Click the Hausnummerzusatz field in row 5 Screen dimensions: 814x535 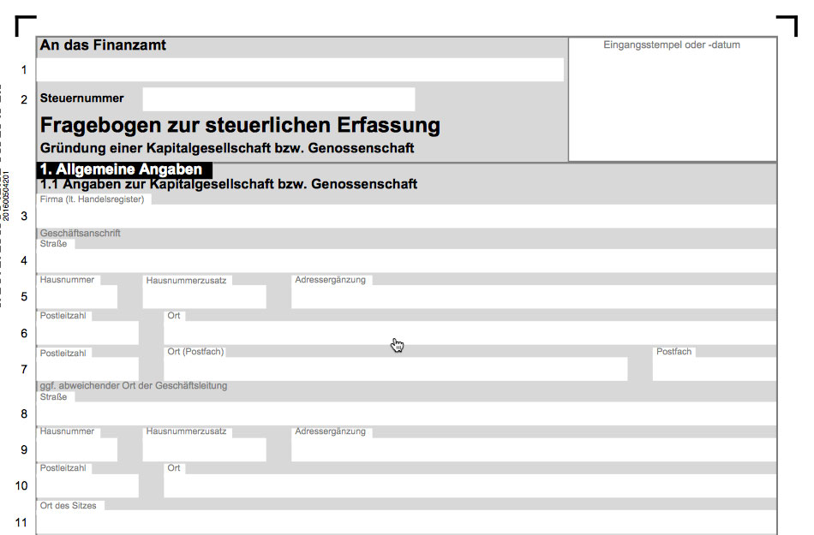pos(205,297)
